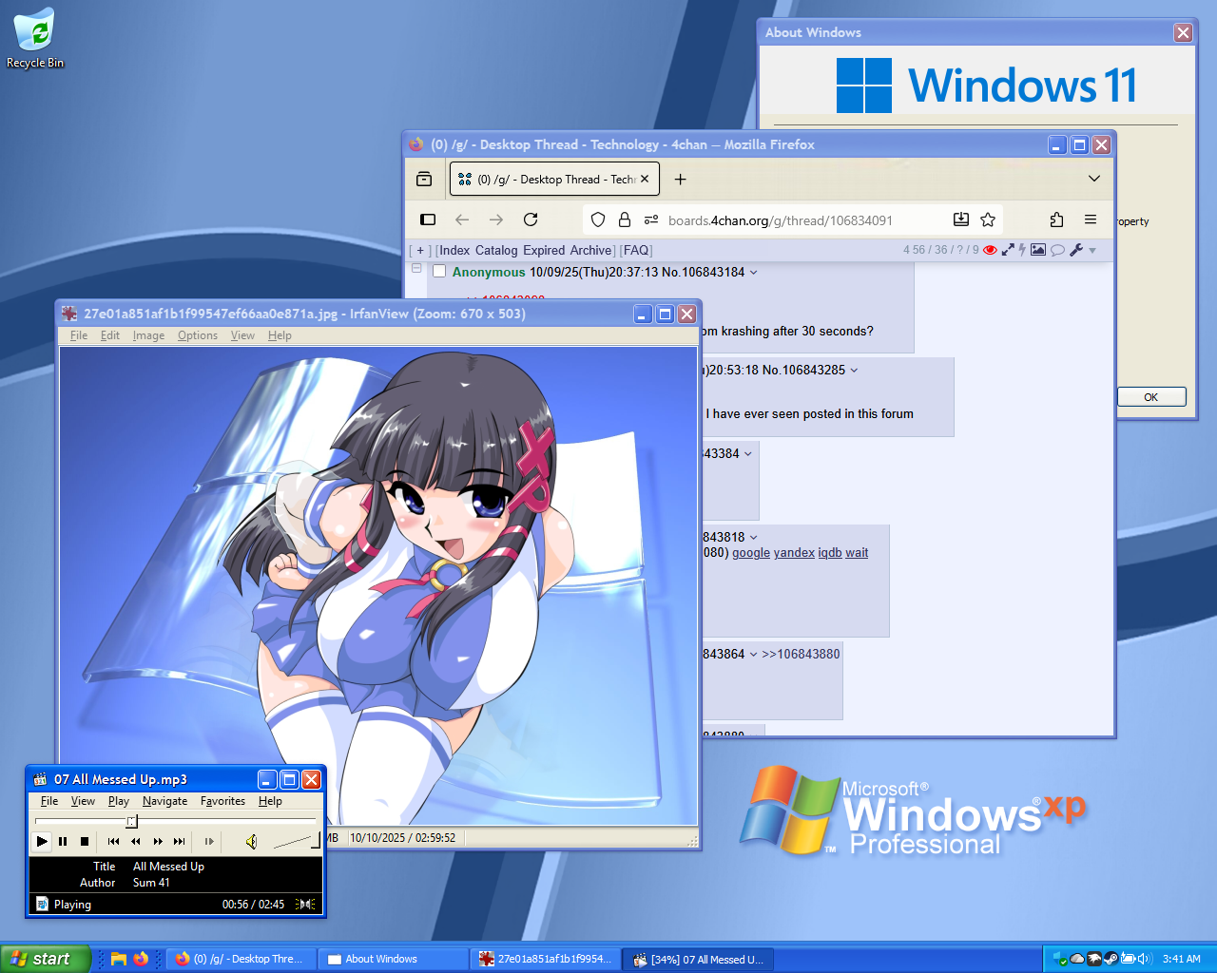Click the anime image displayed in IrfanView

(378, 585)
